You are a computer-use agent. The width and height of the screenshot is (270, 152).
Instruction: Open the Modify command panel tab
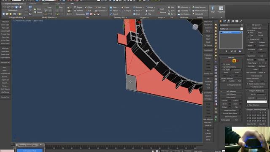[225, 21]
